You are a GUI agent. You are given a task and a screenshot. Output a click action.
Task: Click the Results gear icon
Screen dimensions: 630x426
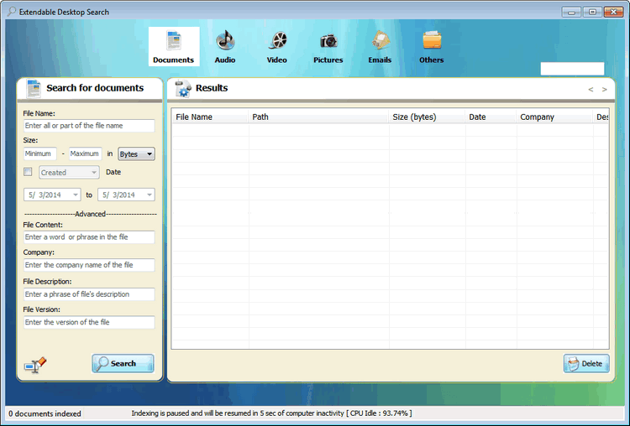tap(183, 89)
